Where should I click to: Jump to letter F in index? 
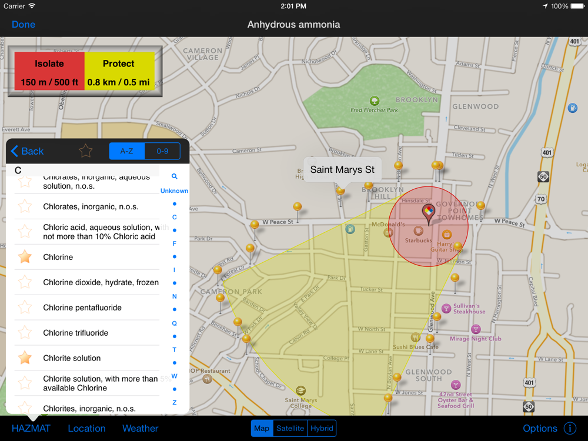coord(175,243)
